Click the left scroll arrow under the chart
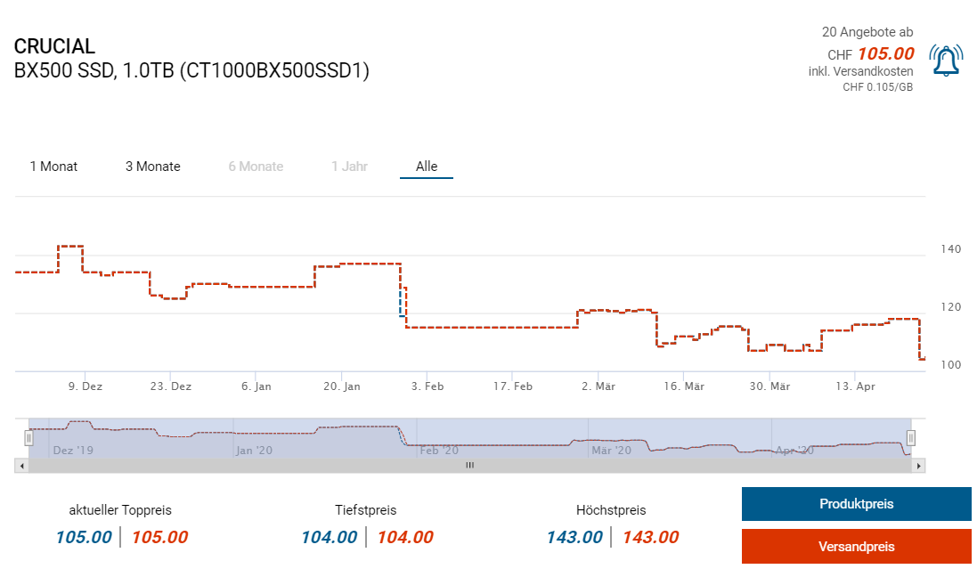 pos(21,465)
